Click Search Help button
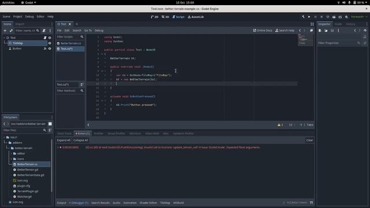The width and height of the screenshot is (370, 208). pos(285,31)
